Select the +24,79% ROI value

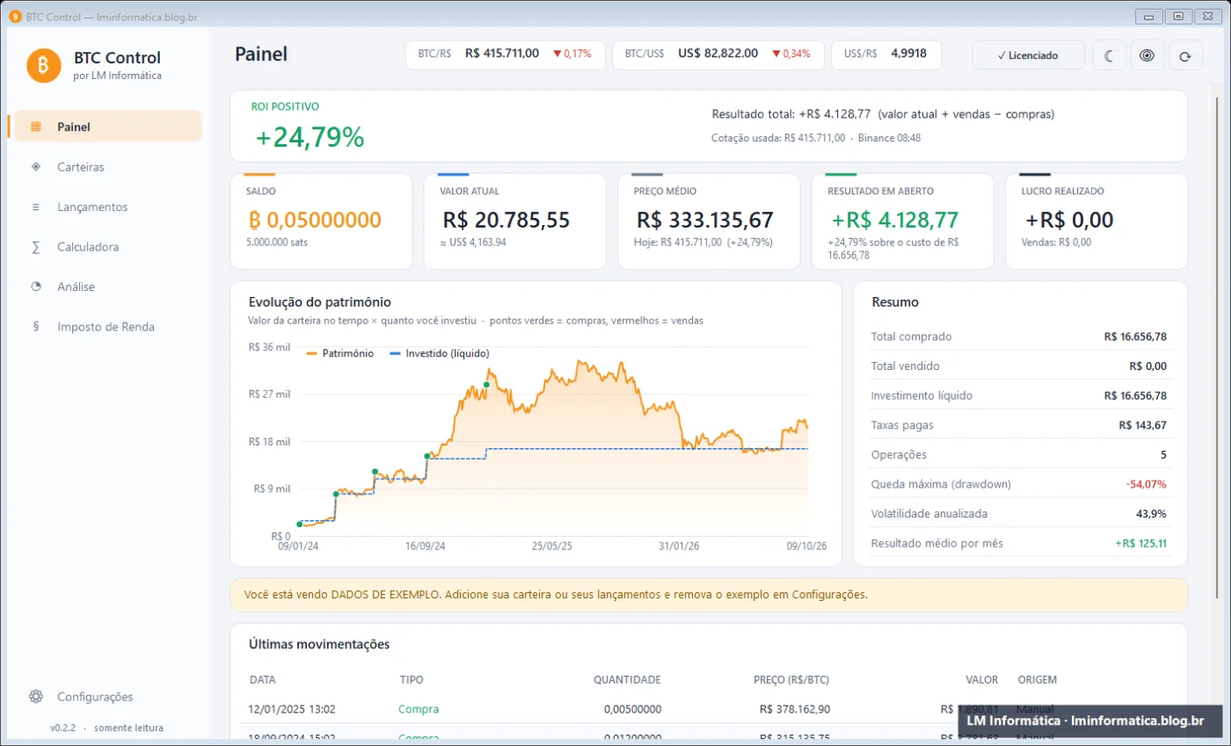pyautogui.click(x=310, y=137)
